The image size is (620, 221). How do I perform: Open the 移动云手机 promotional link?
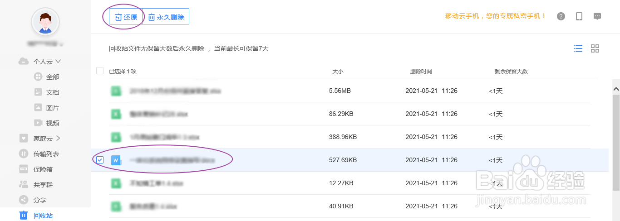tap(496, 16)
